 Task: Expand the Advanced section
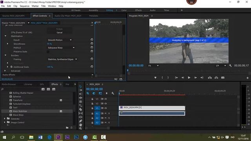point(5,70)
